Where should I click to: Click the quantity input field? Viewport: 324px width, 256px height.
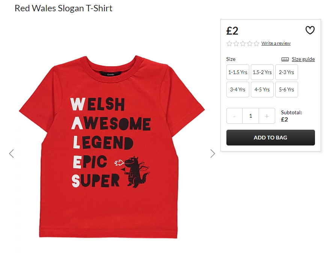(251, 116)
